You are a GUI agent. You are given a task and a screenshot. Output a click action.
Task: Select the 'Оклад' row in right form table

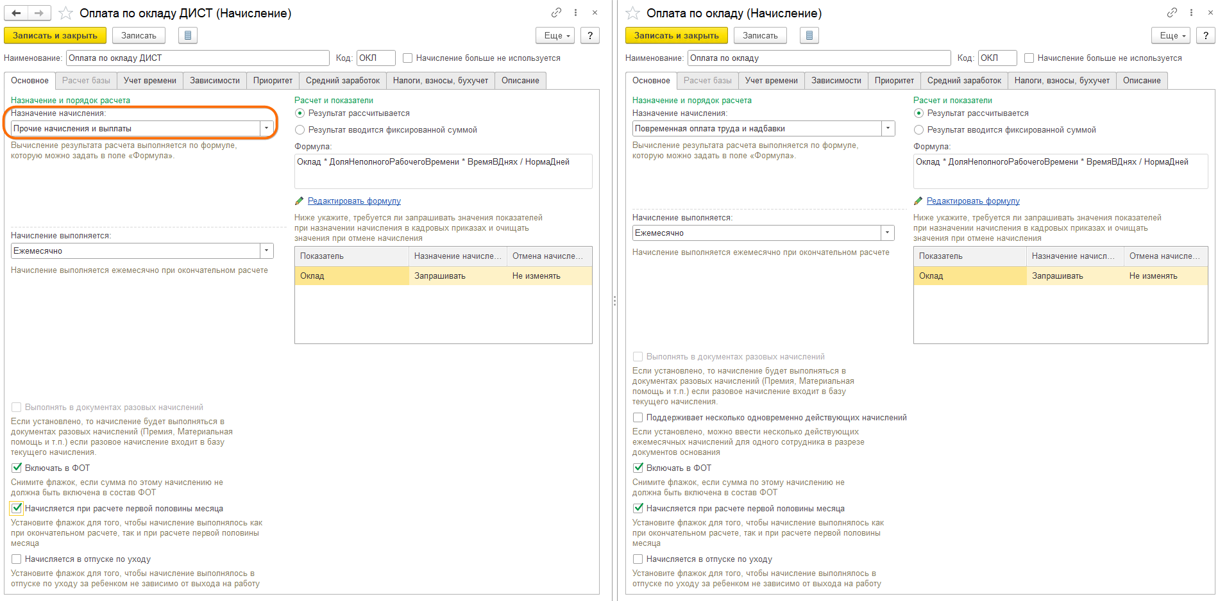tap(969, 276)
